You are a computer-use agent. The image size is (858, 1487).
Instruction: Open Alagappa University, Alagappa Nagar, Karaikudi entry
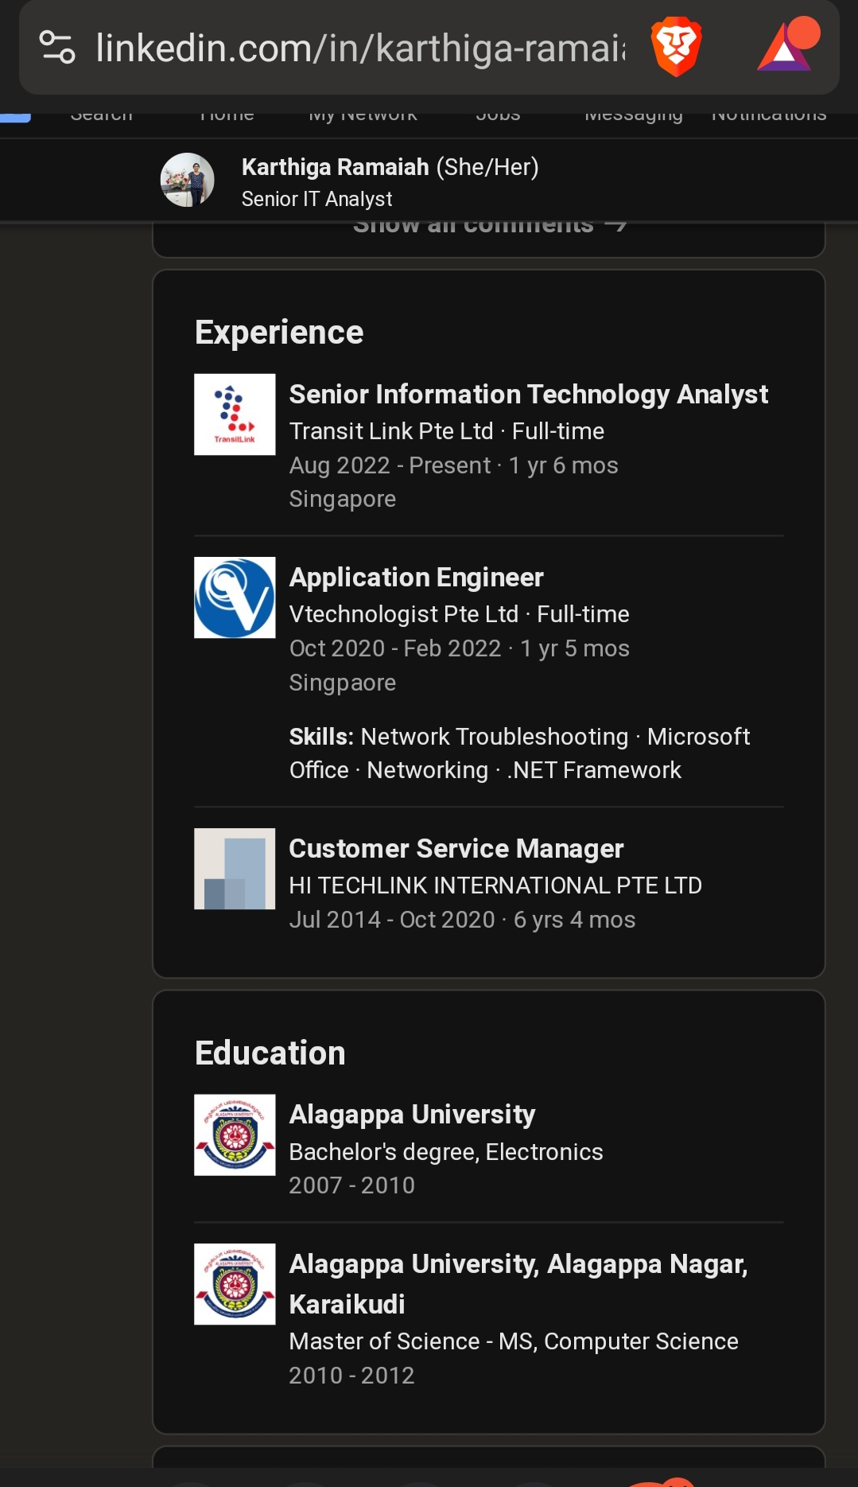(x=518, y=1284)
